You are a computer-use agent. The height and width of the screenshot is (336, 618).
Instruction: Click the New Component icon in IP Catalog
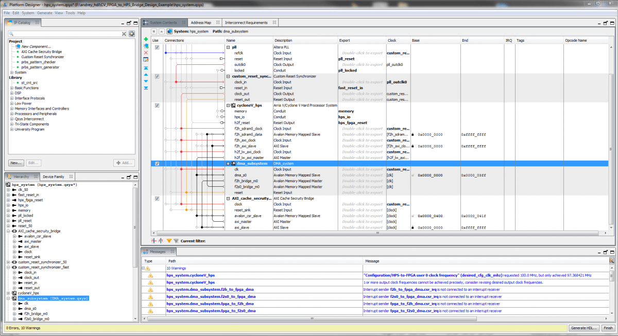(18, 46)
